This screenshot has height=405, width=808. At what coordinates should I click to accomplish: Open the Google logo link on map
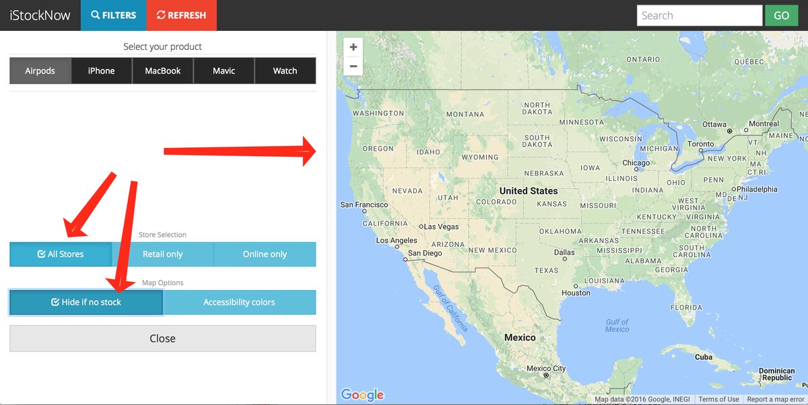pos(362,395)
